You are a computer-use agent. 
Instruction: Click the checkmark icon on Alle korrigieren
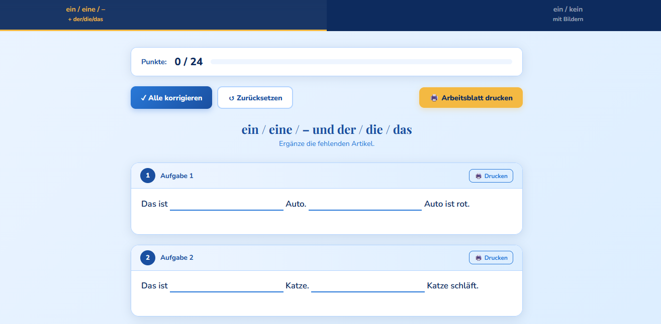tap(143, 98)
